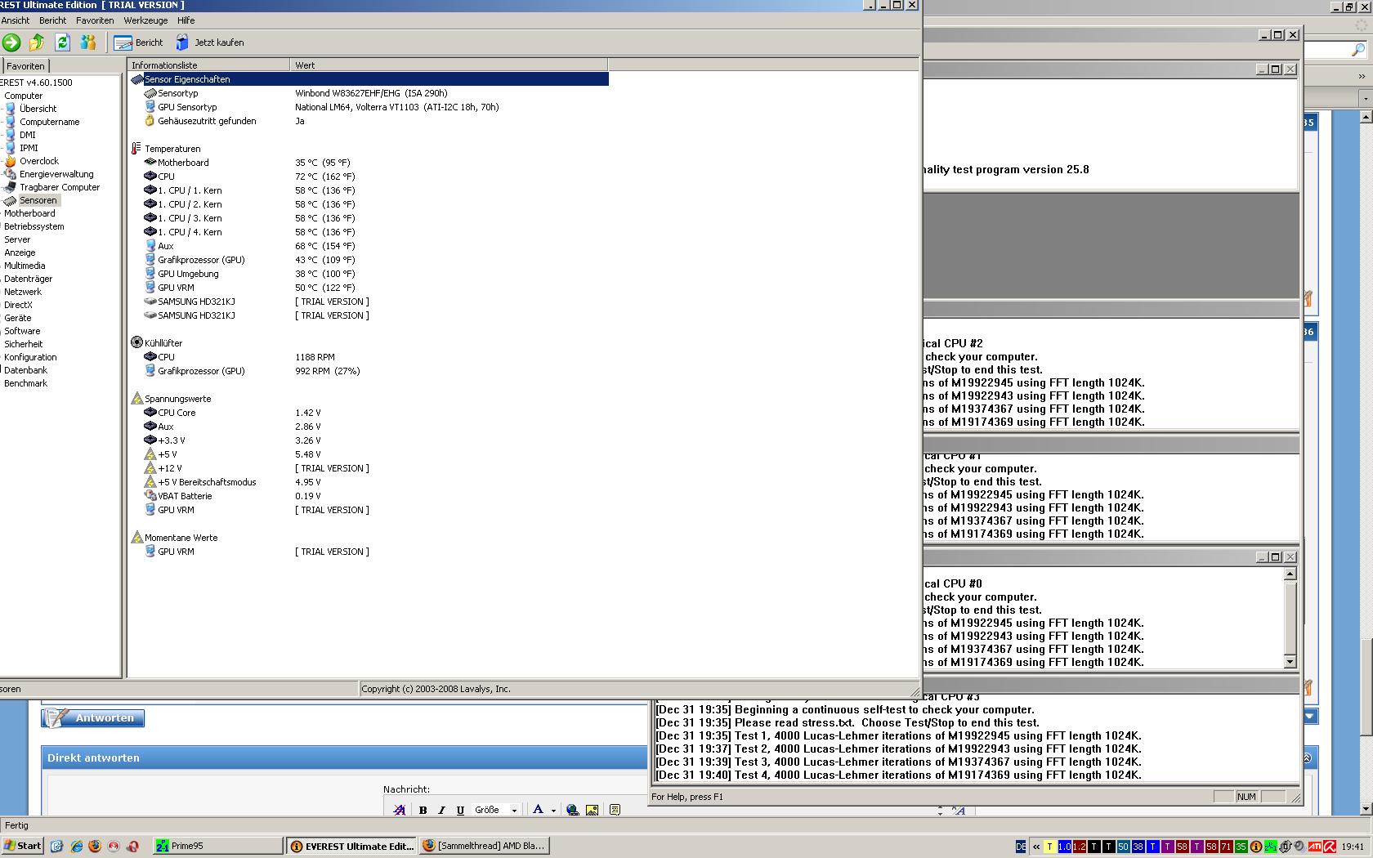
Task: Open the Ansicht menu
Action: pyautogui.click(x=16, y=20)
